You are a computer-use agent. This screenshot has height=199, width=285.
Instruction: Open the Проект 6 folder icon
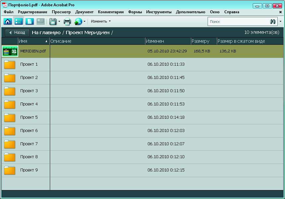pos(9,131)
